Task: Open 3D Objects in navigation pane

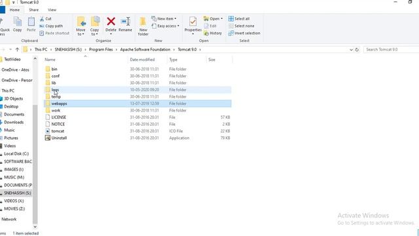Action: pos(13,99)
